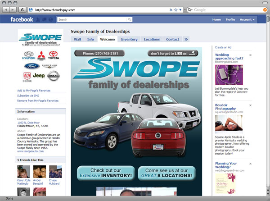Viewport: 270px width, 201px height.
Task: Go back with the browser back arrow
Action: click(6, 10)
